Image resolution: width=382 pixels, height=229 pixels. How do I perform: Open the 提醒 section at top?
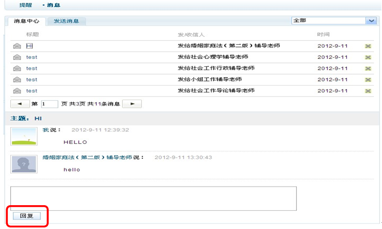coord(26,5)
